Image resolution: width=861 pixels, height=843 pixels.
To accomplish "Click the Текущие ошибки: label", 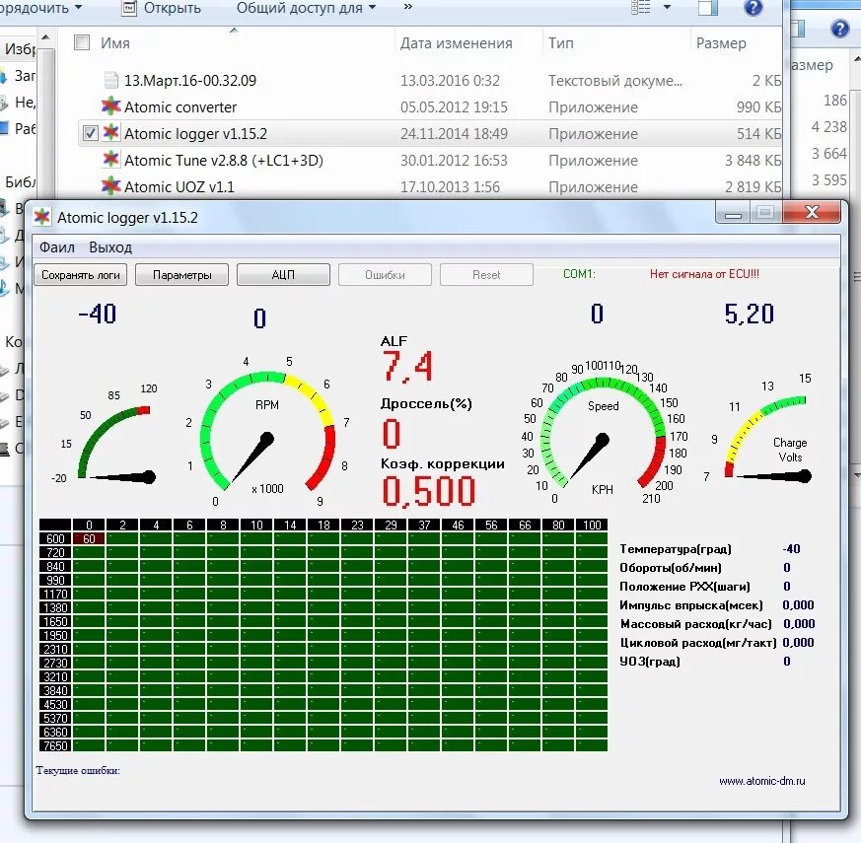I will pos(78,770).
